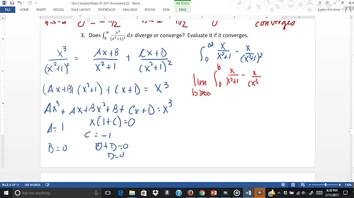This screenshot has width=354, height=198.
Task: Launch Firefox from the taskbar
Action: pos(190,193)
